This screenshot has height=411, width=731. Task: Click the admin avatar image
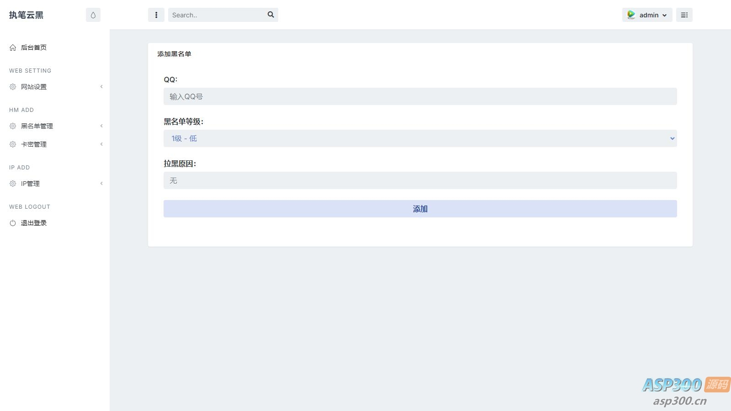click(x=631, y=15)
